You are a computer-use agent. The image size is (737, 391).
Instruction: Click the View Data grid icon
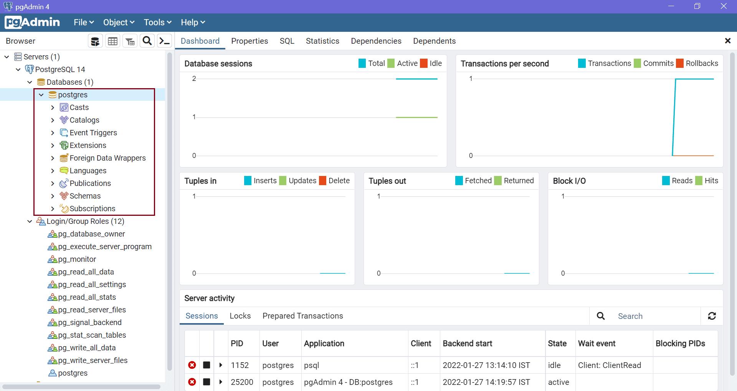click(112, 41)
